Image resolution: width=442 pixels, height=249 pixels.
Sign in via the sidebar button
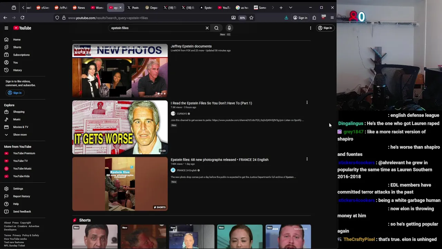click(x=15, y=93)
